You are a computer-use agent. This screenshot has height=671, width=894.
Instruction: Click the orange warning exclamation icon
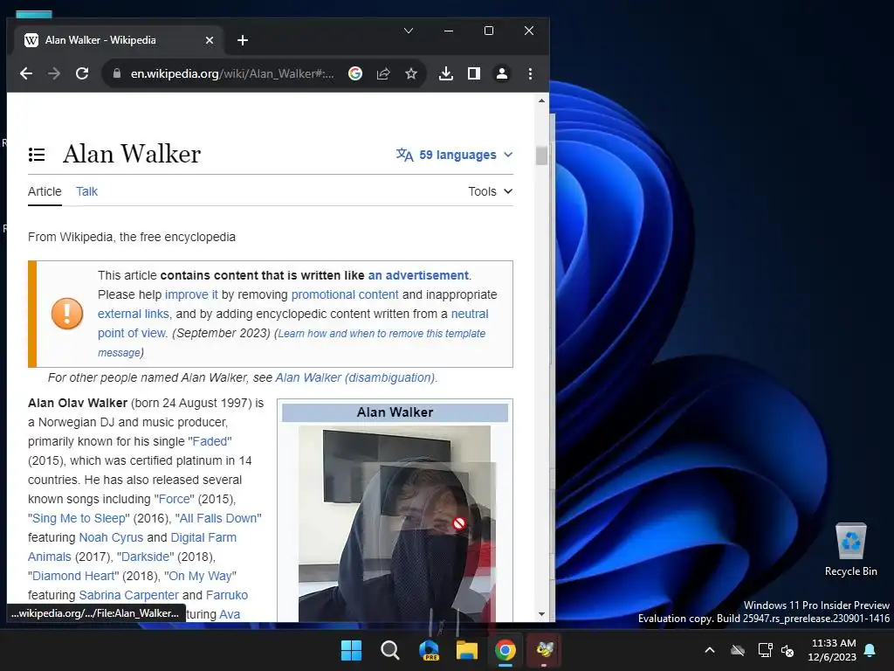point(67,314)
